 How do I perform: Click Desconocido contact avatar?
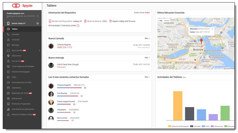[x=51, y=118]
